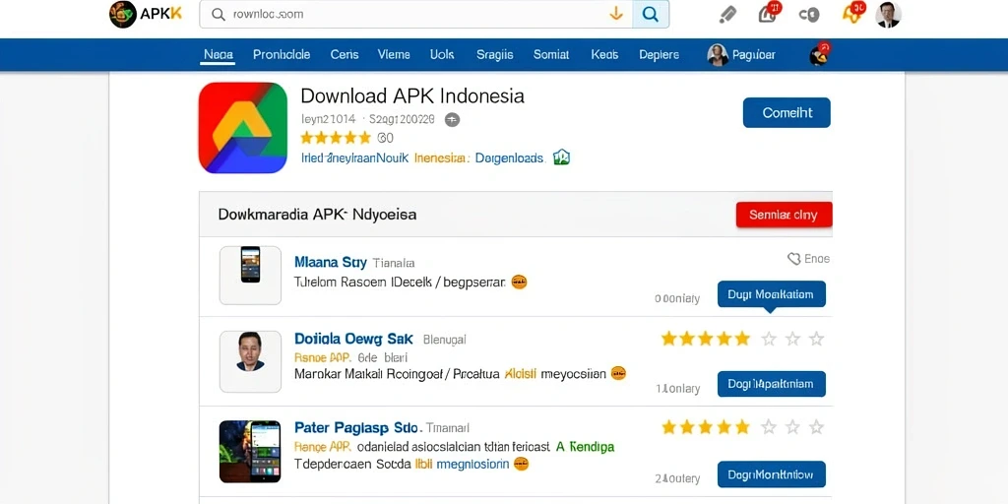Click the colorful Drive-style app icon
1008x504 pixels.
point(243,128)
